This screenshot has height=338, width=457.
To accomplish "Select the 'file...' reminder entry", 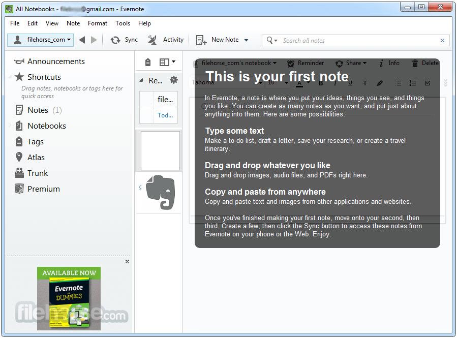I will click(x=165, y=99).
